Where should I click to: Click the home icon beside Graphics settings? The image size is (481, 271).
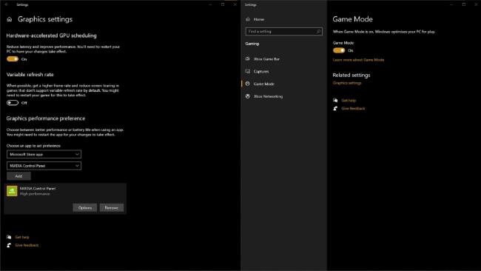point(10,19)
